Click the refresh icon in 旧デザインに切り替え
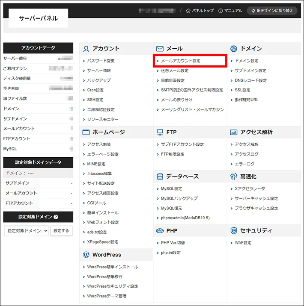Screen dimensions: 304x306 [253, 11]
